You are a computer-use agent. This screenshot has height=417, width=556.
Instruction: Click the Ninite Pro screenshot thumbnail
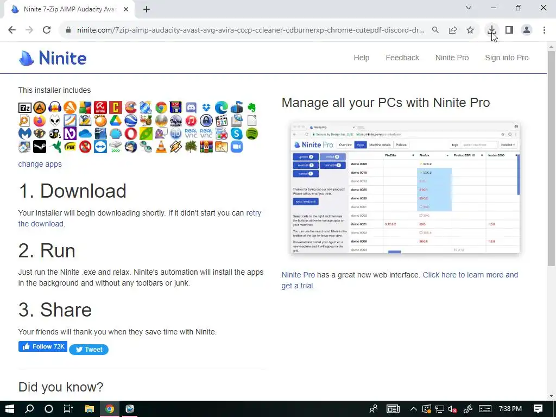click(405, 188)
